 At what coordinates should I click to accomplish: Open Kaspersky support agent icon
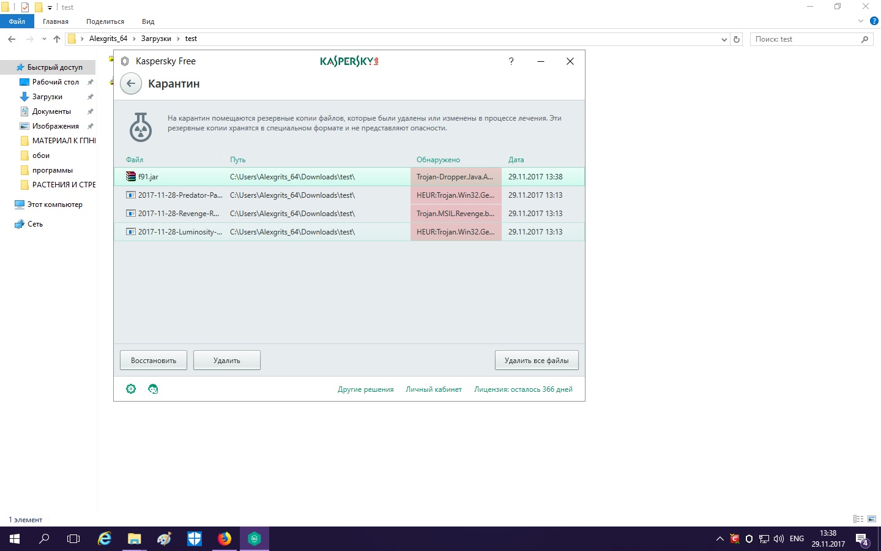[x=153, y=389]
